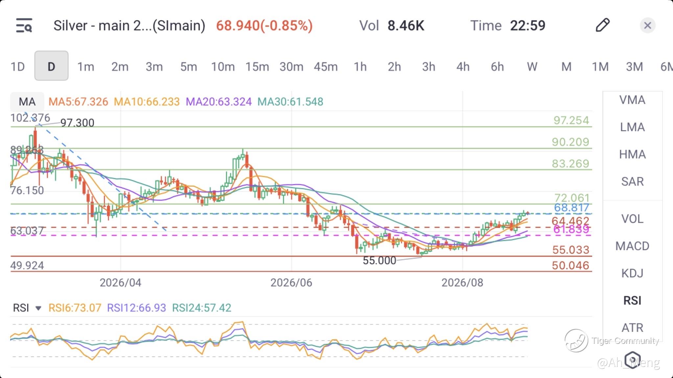This screenshot has width=673, height=378.
Task: Tap the pencil drawing tool icon
Action: click(x=603, y=25)
